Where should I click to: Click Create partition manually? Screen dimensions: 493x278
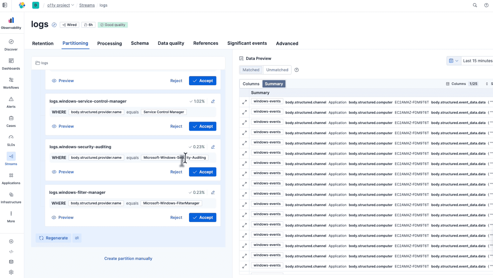pos(128,258)
